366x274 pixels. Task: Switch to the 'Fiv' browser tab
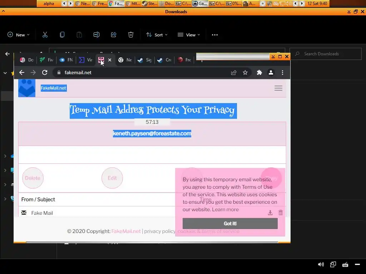point(46,60)
